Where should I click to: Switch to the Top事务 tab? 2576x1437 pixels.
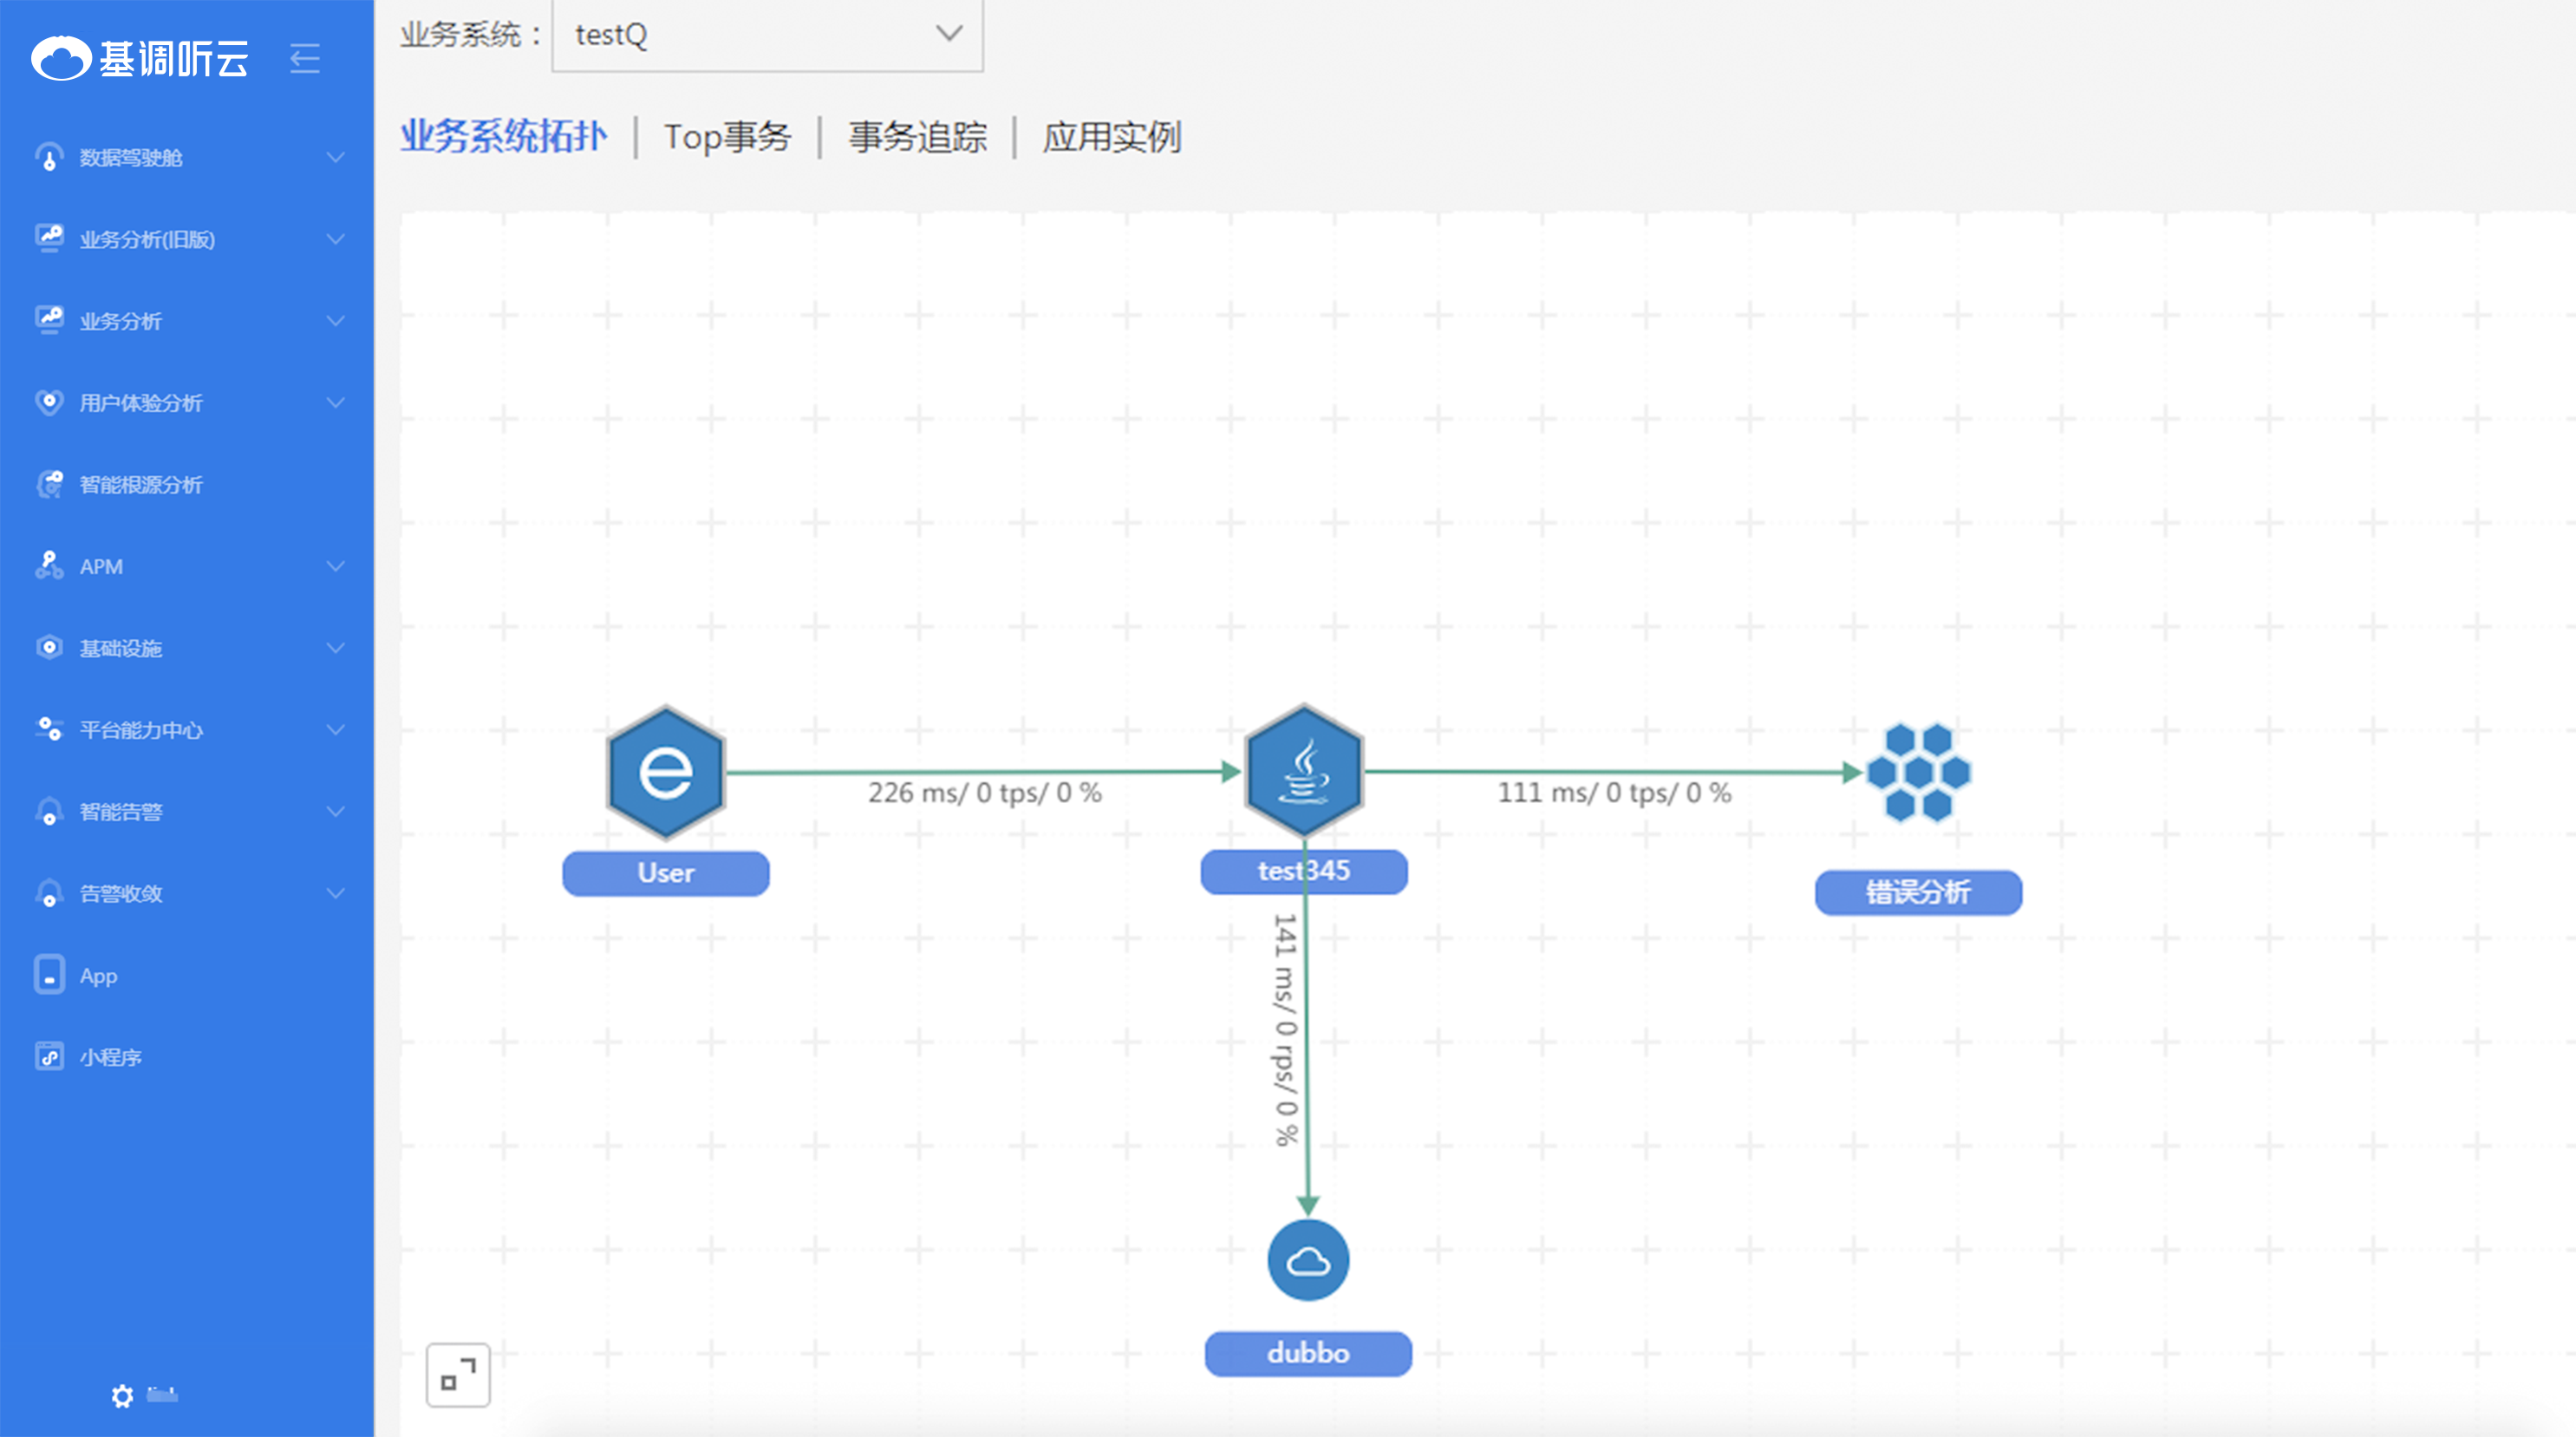click(727, 137)
